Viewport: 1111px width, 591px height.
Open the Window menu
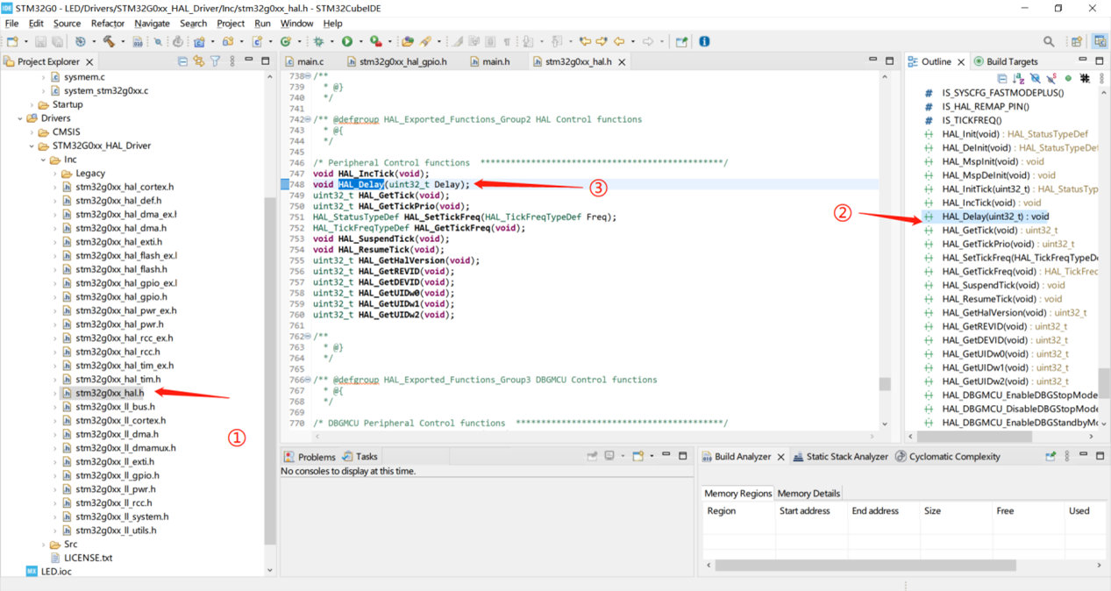(x=297, y=24)
